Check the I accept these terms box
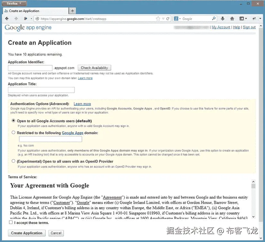Viewport: 265px width, 242px height. pos(11,222)
